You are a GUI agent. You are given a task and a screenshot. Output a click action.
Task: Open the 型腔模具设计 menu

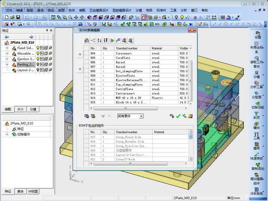[x=122, y=10]
